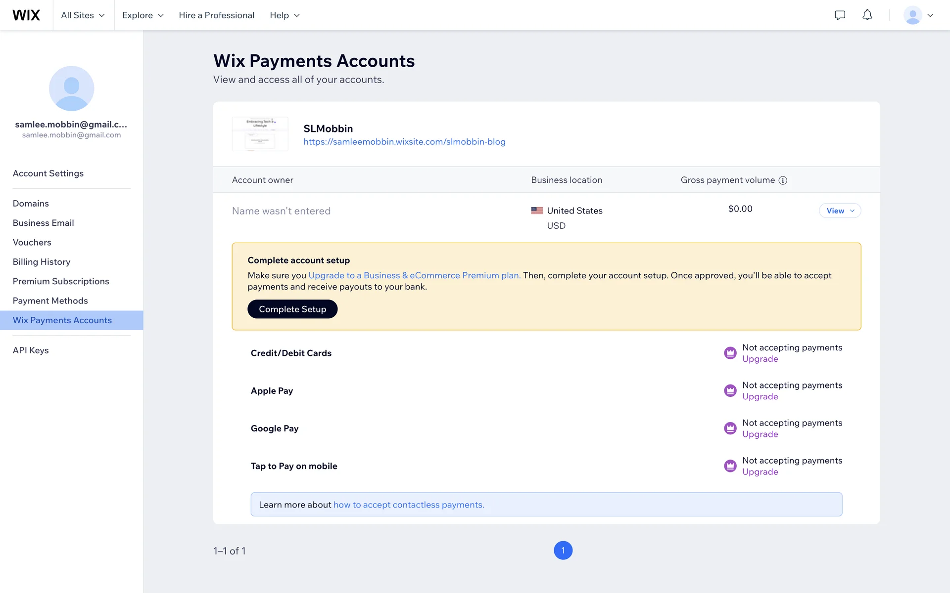The image size is (950, 593).
Task: Click the Wix logo
Action: 26,15
